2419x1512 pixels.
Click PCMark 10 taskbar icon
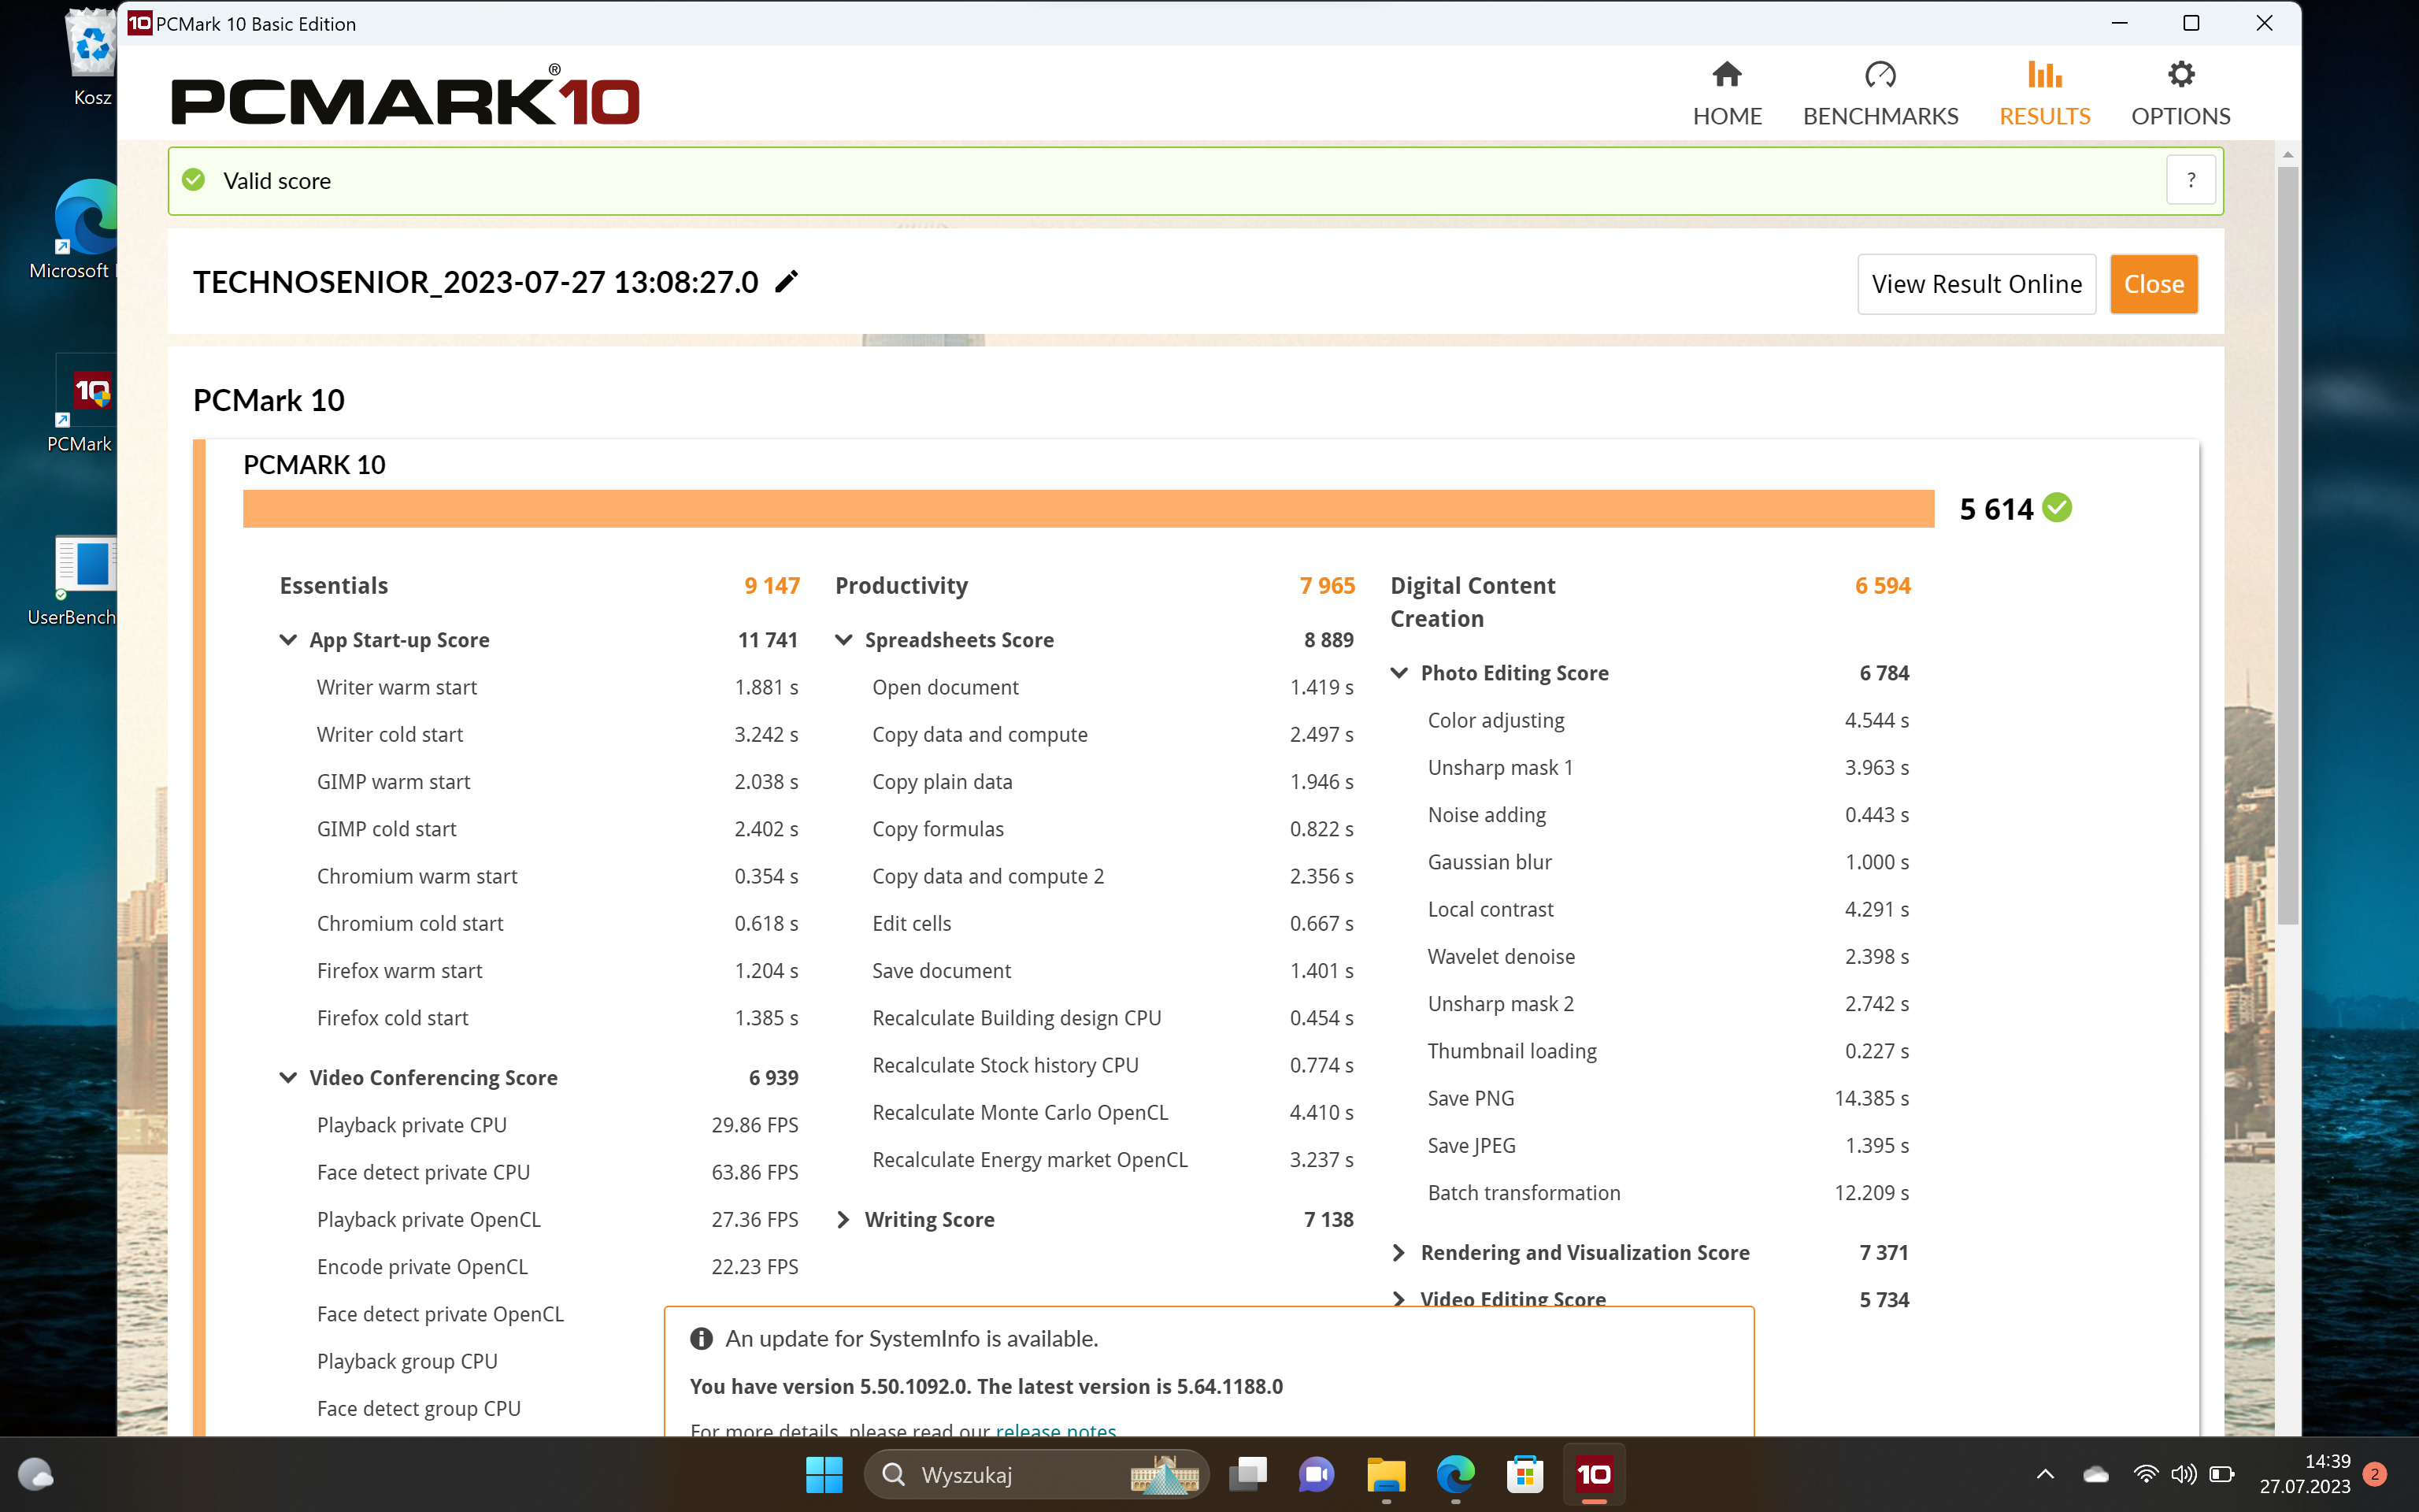(1595, 1474)
